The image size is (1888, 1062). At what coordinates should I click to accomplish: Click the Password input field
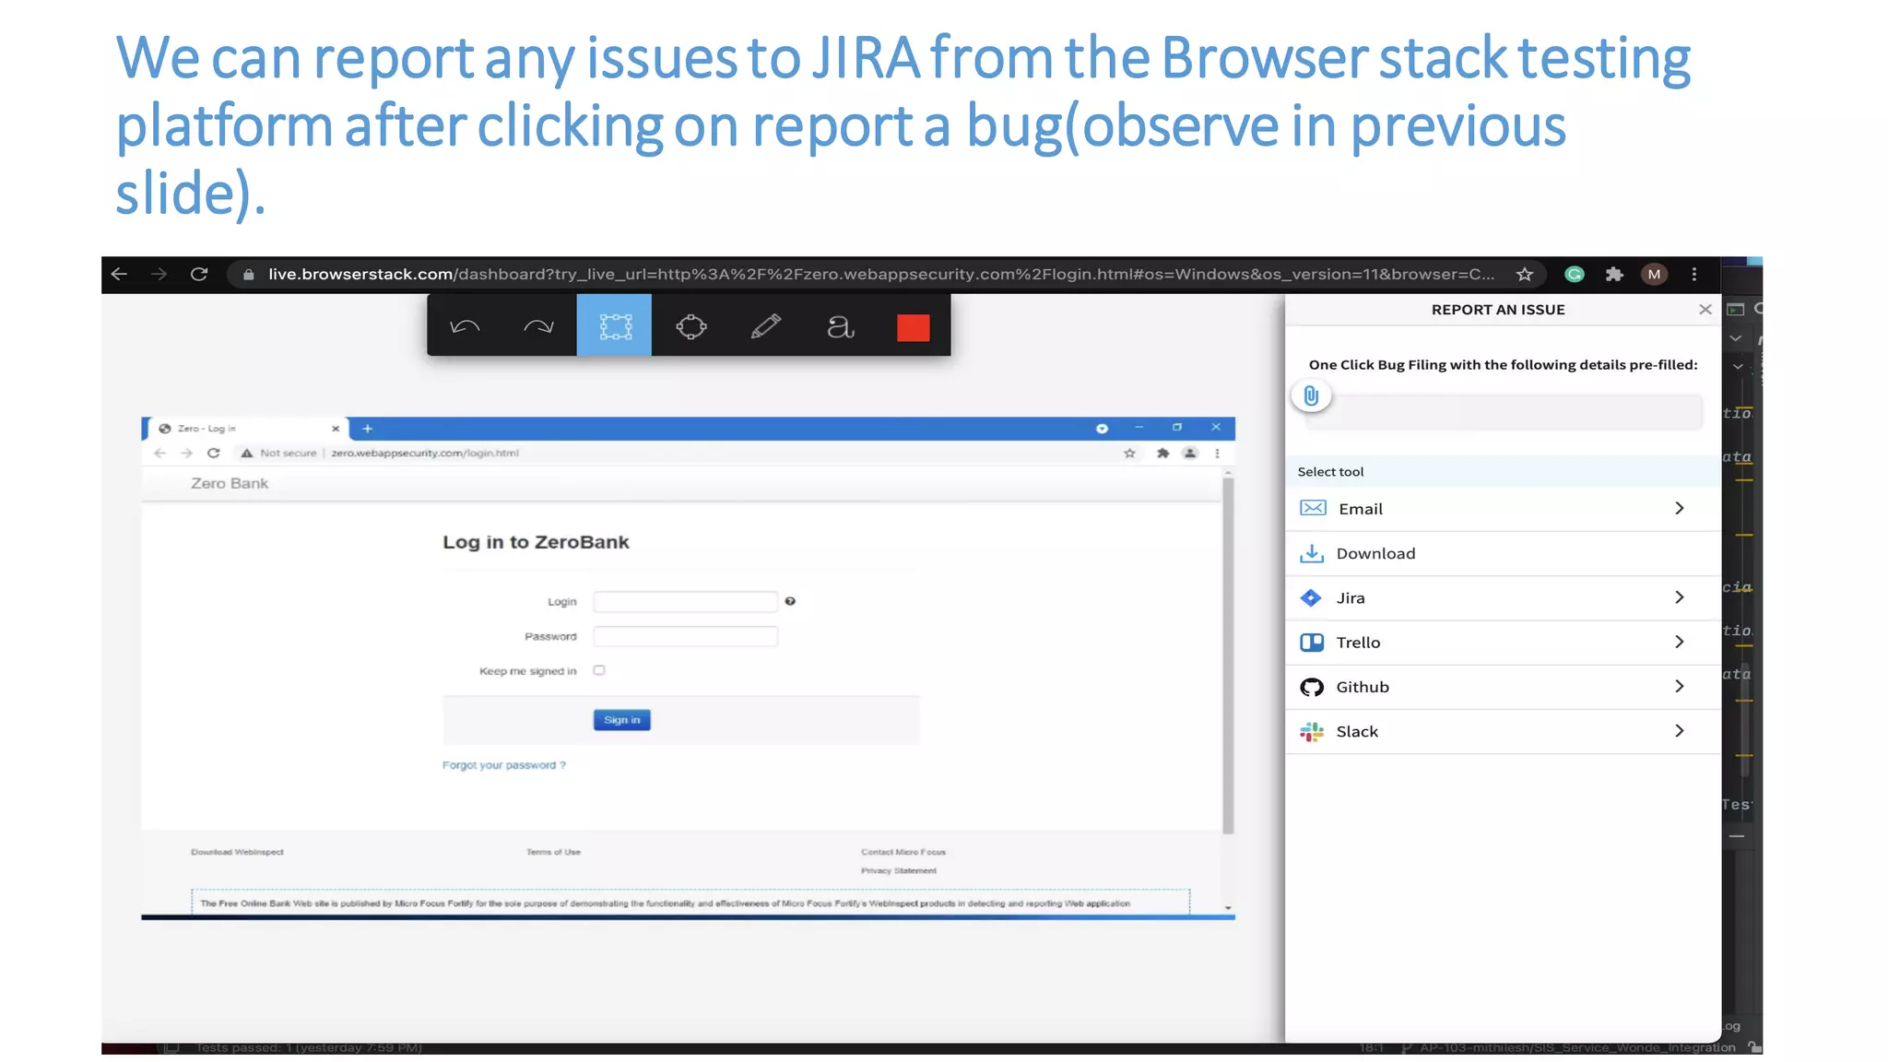(x=685, y=636)
